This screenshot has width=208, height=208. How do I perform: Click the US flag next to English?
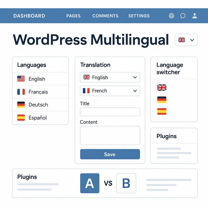21,79
